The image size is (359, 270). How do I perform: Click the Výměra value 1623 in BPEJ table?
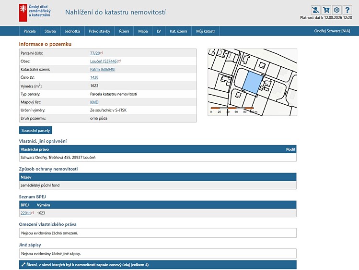pyautogui.click(x=41, y=213)
